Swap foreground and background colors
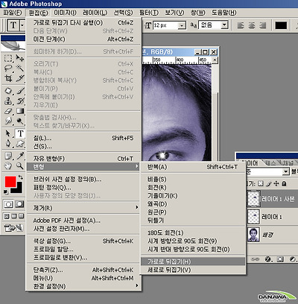Image resolution: width=298 pixels, height=304 pixels. tap(21, 177)
